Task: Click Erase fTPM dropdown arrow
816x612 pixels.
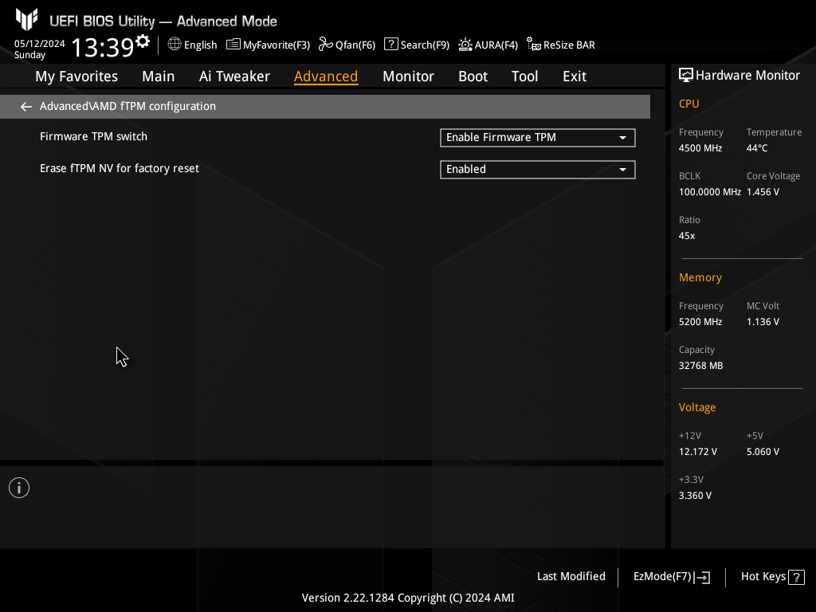Action: point(622,170)
